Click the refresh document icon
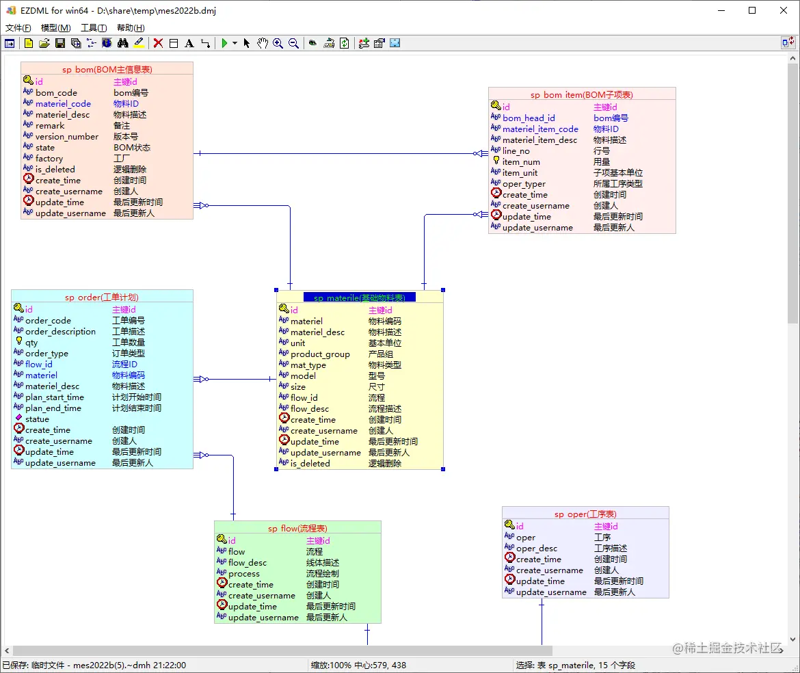800x673 pixels. click(x=345, y=43)
